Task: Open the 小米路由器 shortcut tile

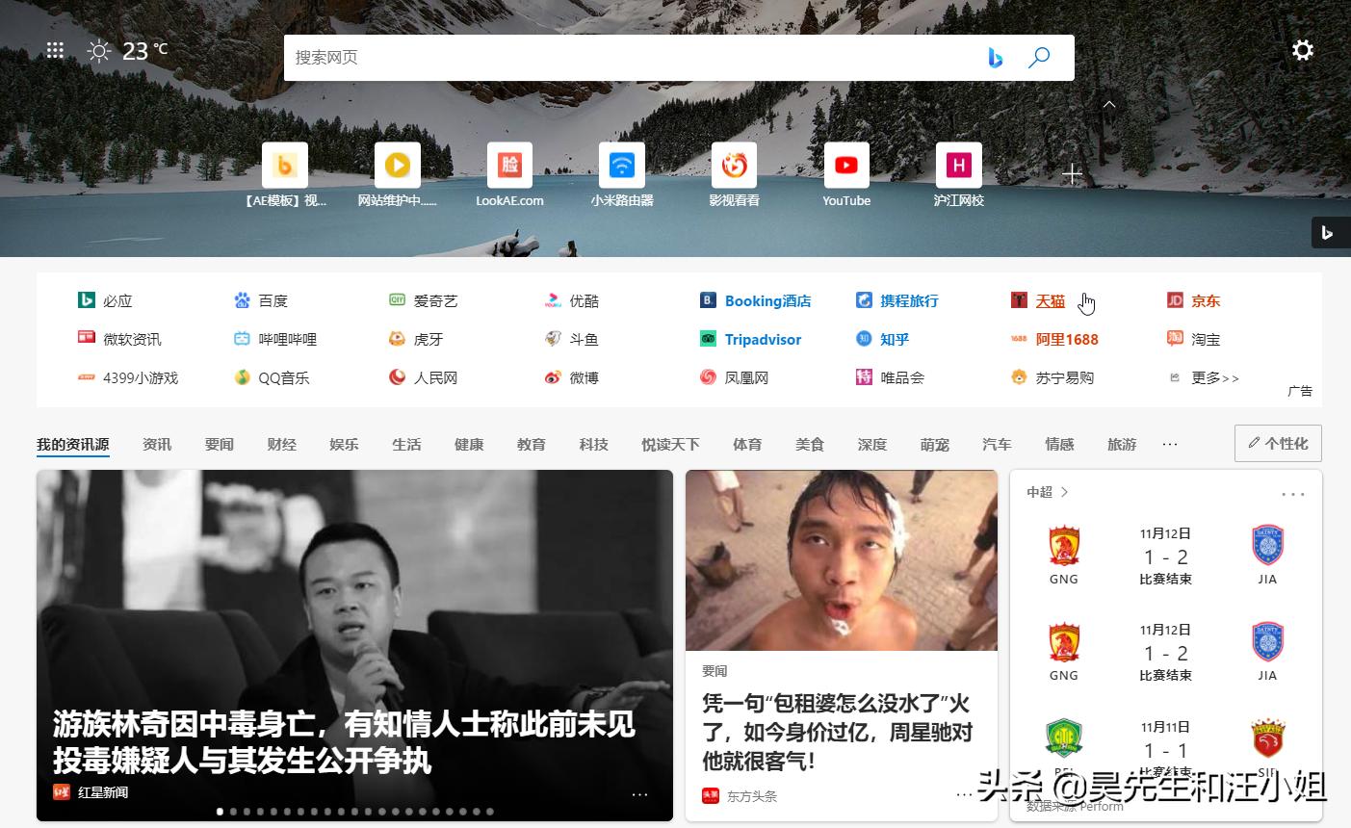Action: (x=621, y=165)
